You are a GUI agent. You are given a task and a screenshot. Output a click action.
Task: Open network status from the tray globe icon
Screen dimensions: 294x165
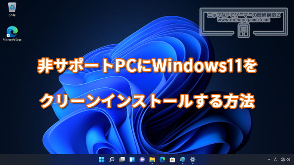tap(282, 159)
